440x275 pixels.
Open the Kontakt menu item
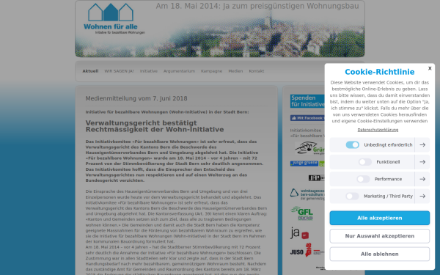[257, 71]
